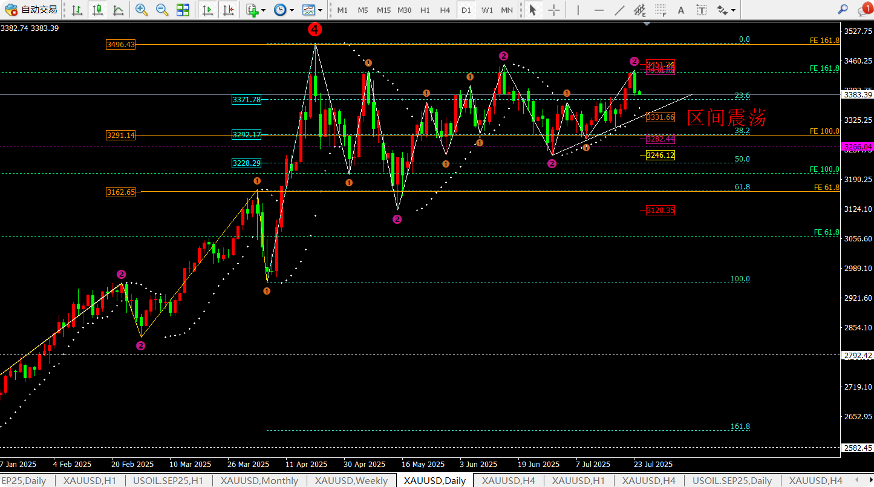Image resolution: width=874 pixels, height=487 pixels.
Task: Toggle the 自动交易 auto trading button
Action: point(31,10)
